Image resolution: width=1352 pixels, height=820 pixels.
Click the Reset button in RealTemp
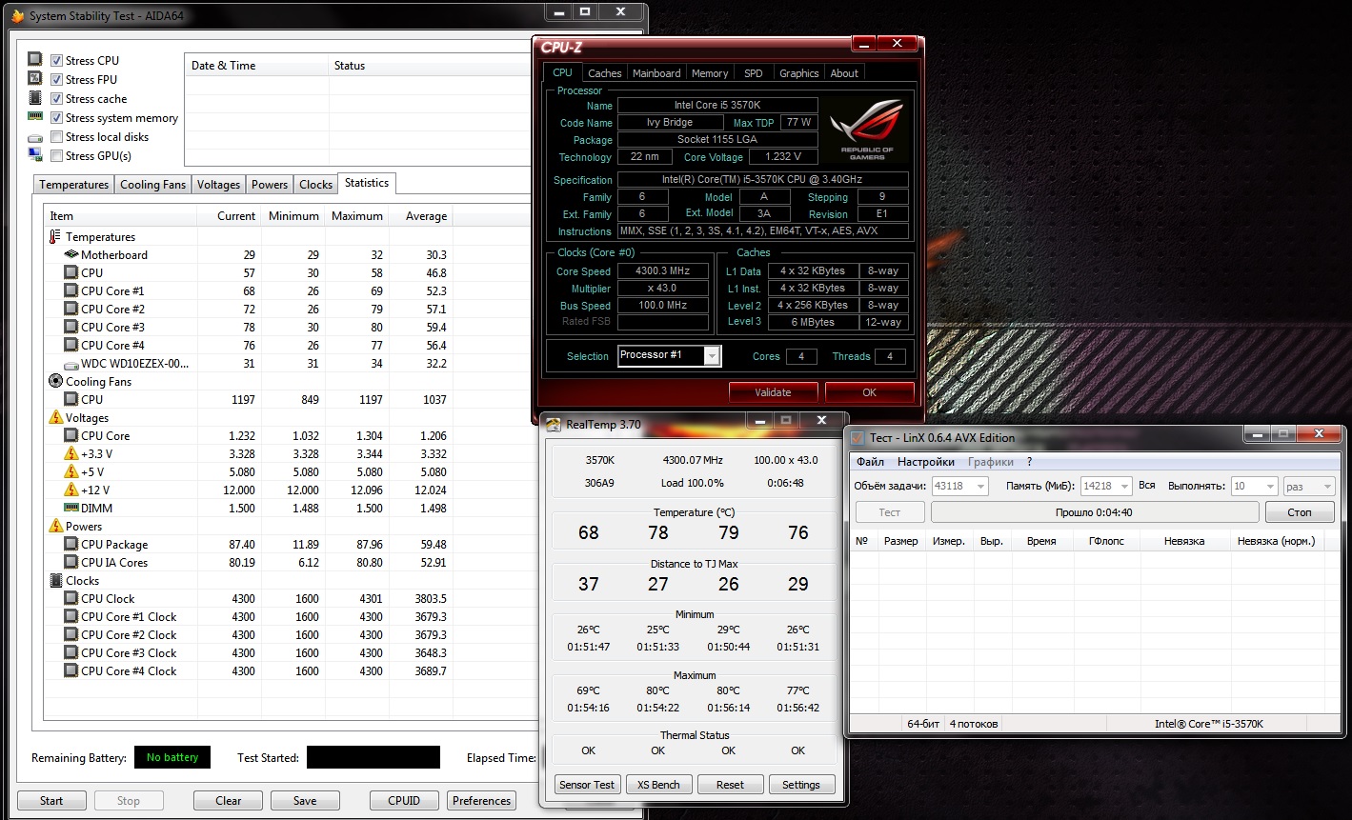730,785
